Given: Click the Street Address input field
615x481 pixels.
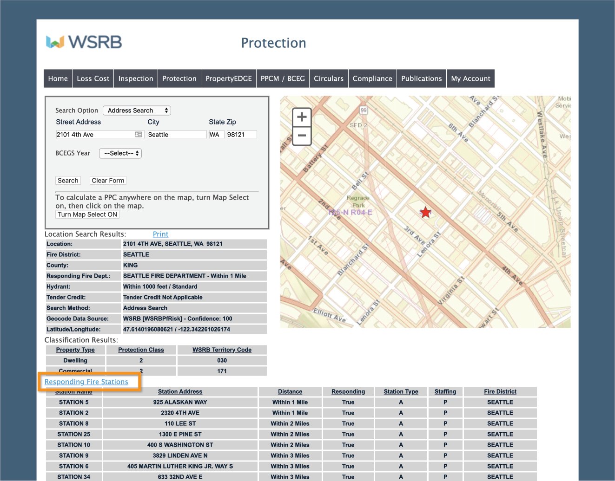Looking at the screenshot, I should click(x=99, y=134).
